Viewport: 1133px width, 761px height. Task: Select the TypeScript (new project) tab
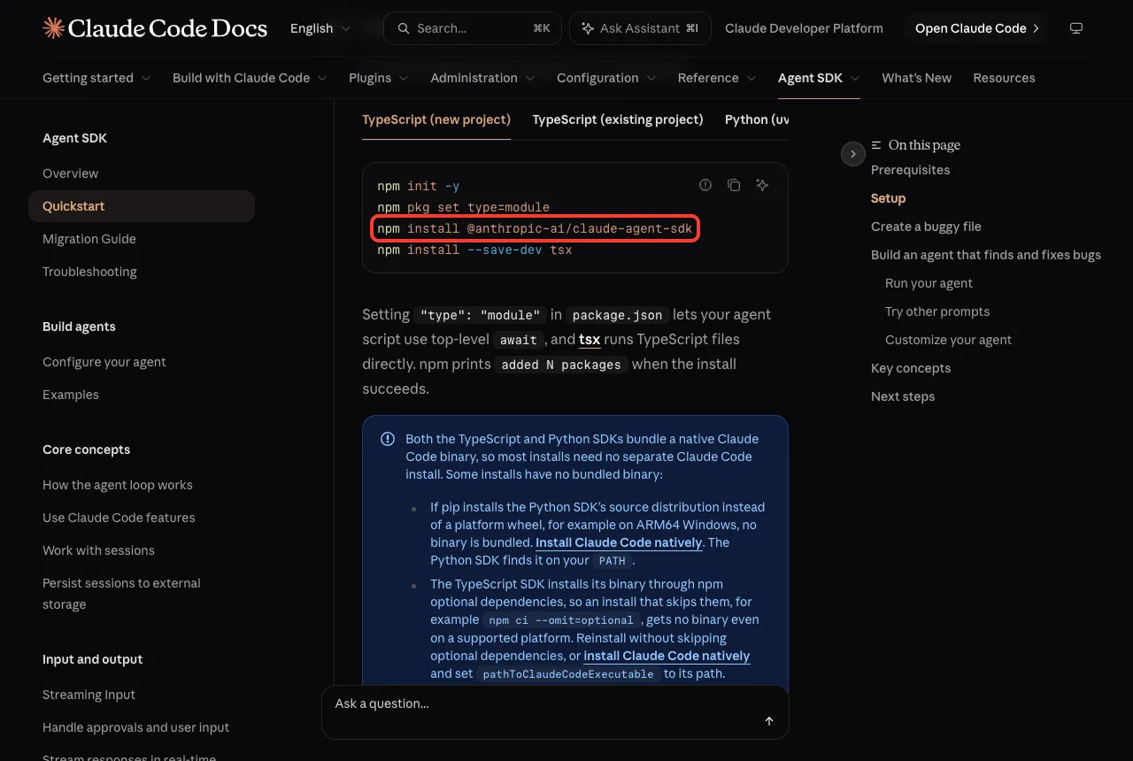click(x=436, y=119)
